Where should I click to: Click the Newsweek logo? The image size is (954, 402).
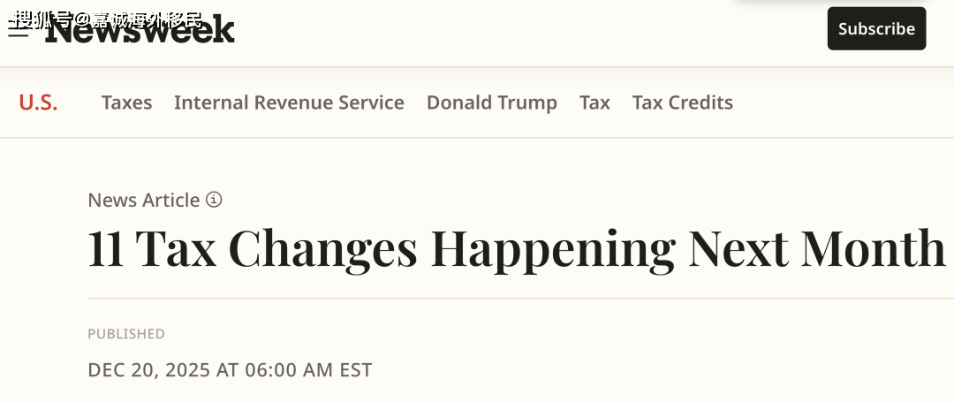141,32
